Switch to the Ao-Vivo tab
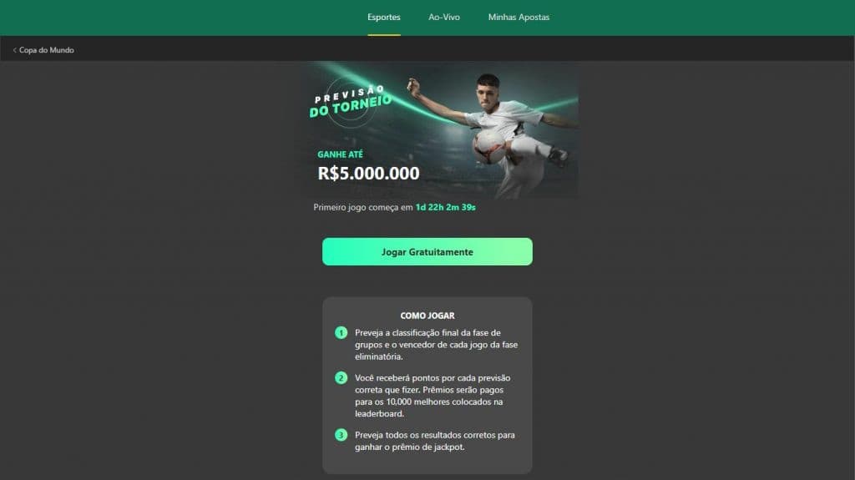Screen dimensions: 855x480 (x=444, y=18)
